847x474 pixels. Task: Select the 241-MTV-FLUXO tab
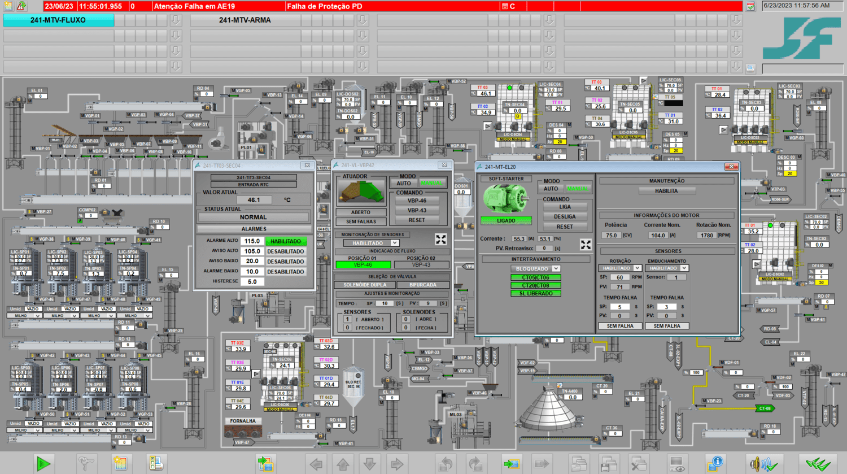pyautogui.click(x=58, y=20)
